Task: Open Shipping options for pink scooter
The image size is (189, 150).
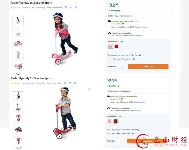Action: (x=141, y=27)
